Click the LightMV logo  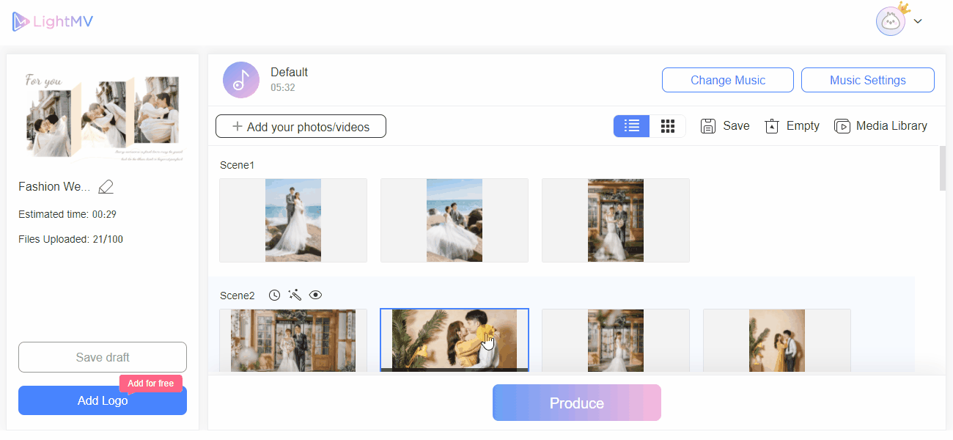[52, 21]
